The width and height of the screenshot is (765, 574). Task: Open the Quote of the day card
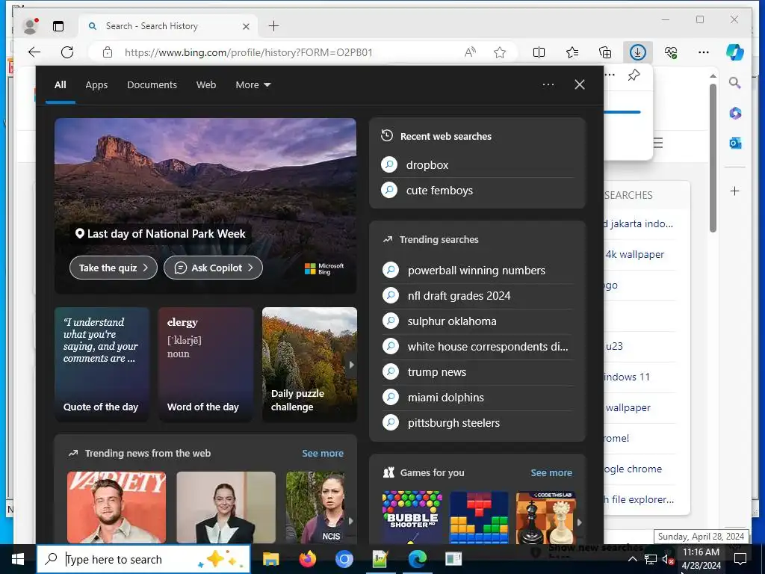(x=102, y=365)
